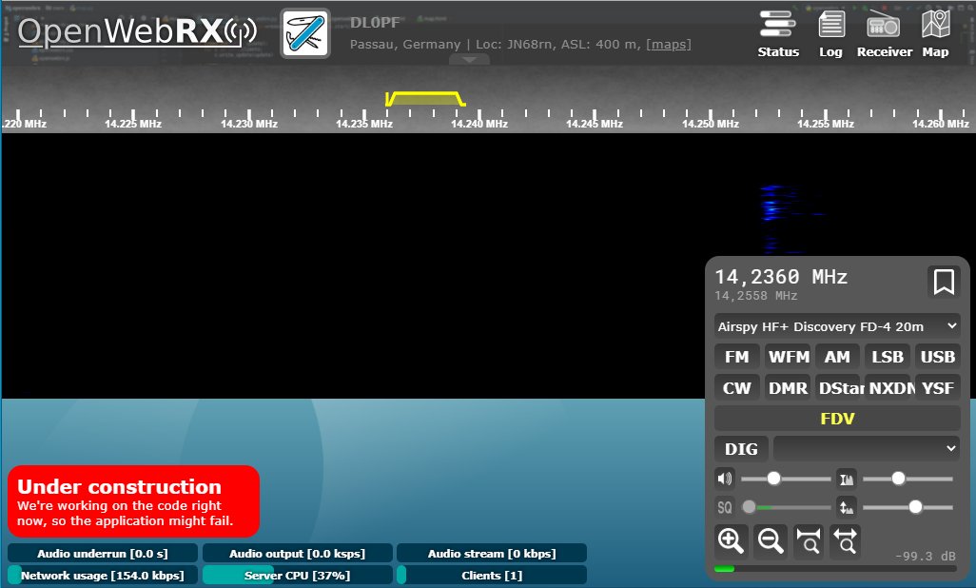Click the SQ squelch auto button
976x588 pixels.
pos(725,507)
